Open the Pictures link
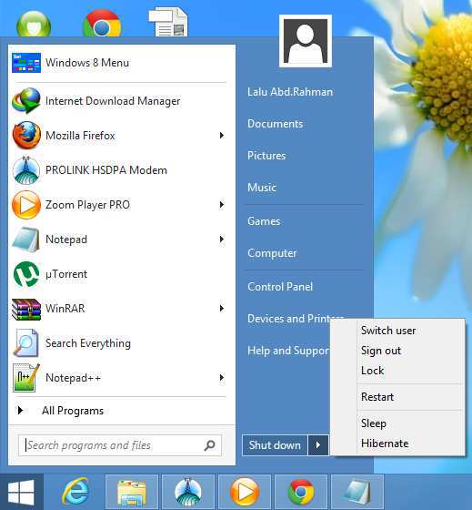This screenshot has width=472, height=510. tap(266, 156)
